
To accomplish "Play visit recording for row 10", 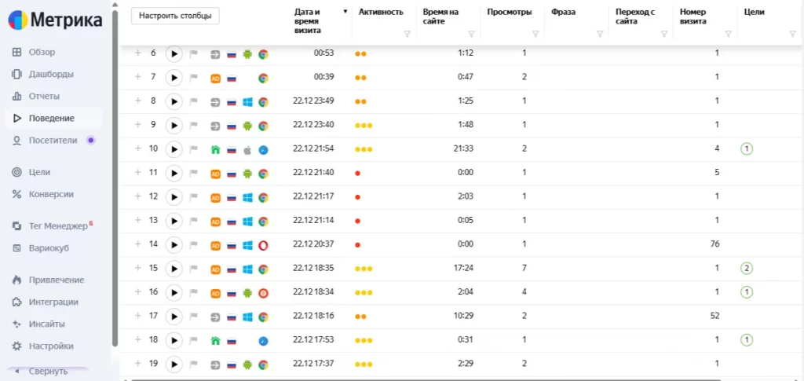I will [174, 148].
